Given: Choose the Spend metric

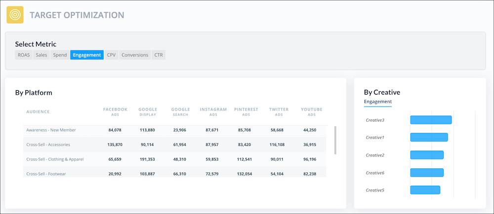Looking at the screenshot, I should click(60, 55).
